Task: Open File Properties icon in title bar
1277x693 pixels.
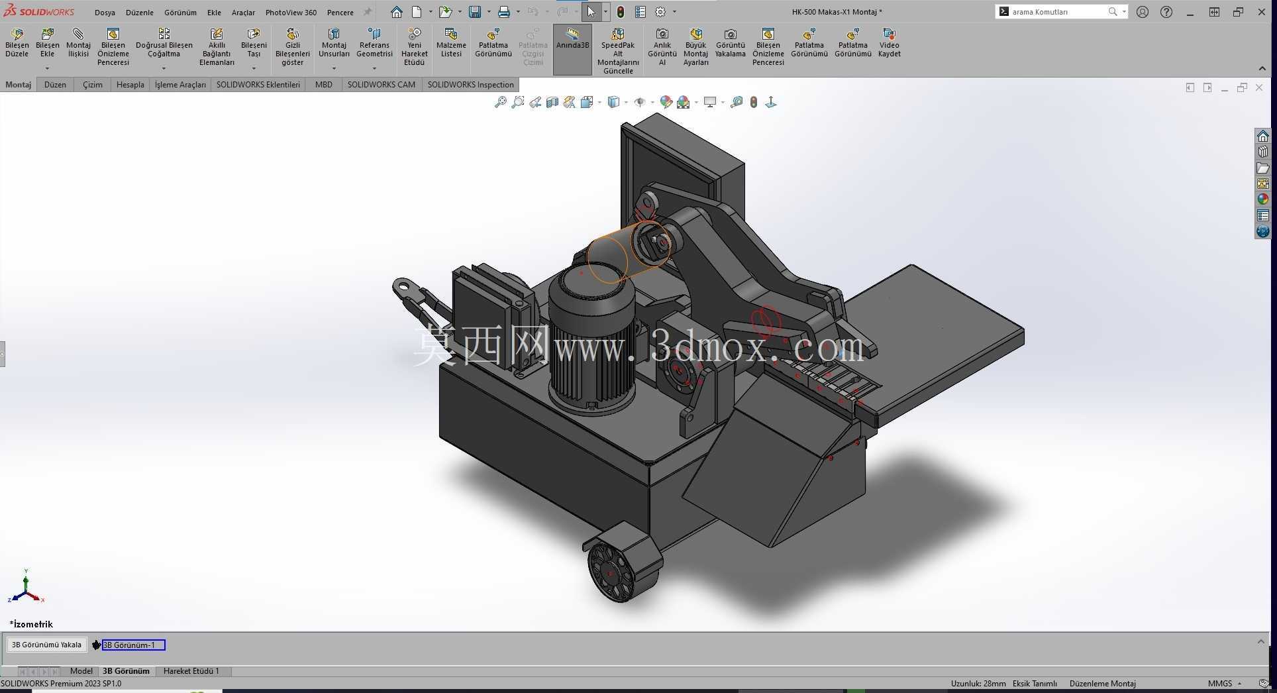Action: [640, 12]
